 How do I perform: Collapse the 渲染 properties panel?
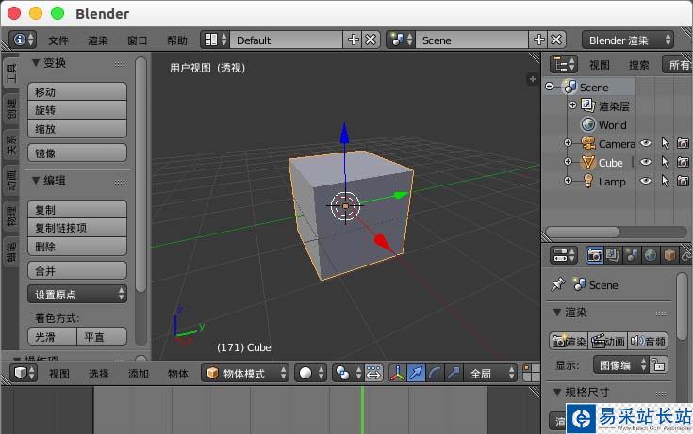[558, 313]
